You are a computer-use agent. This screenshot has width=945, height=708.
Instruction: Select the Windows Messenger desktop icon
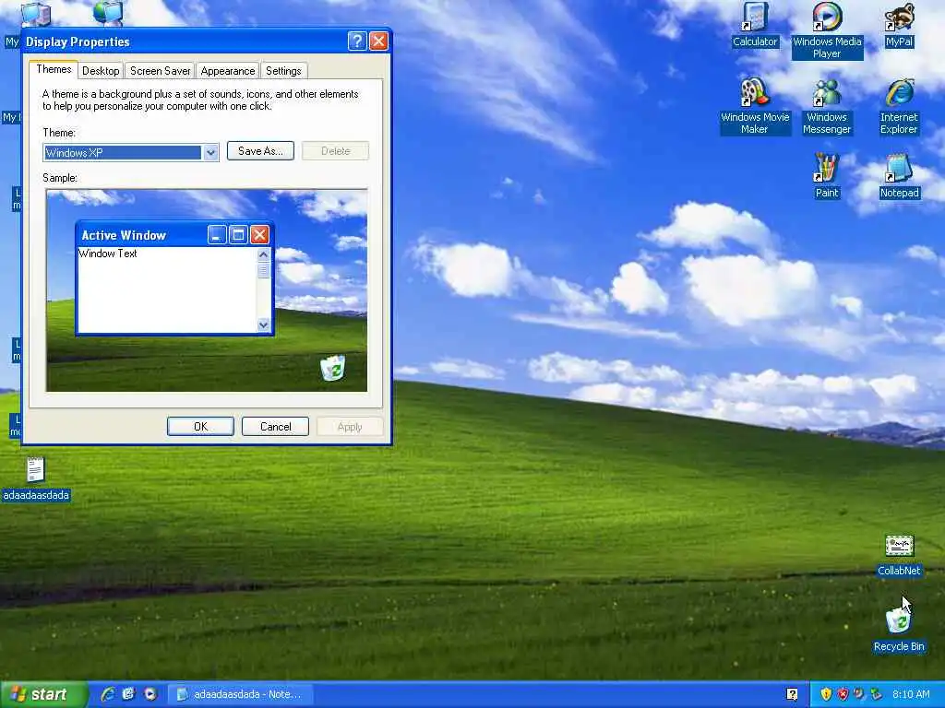tap(827, 107)
